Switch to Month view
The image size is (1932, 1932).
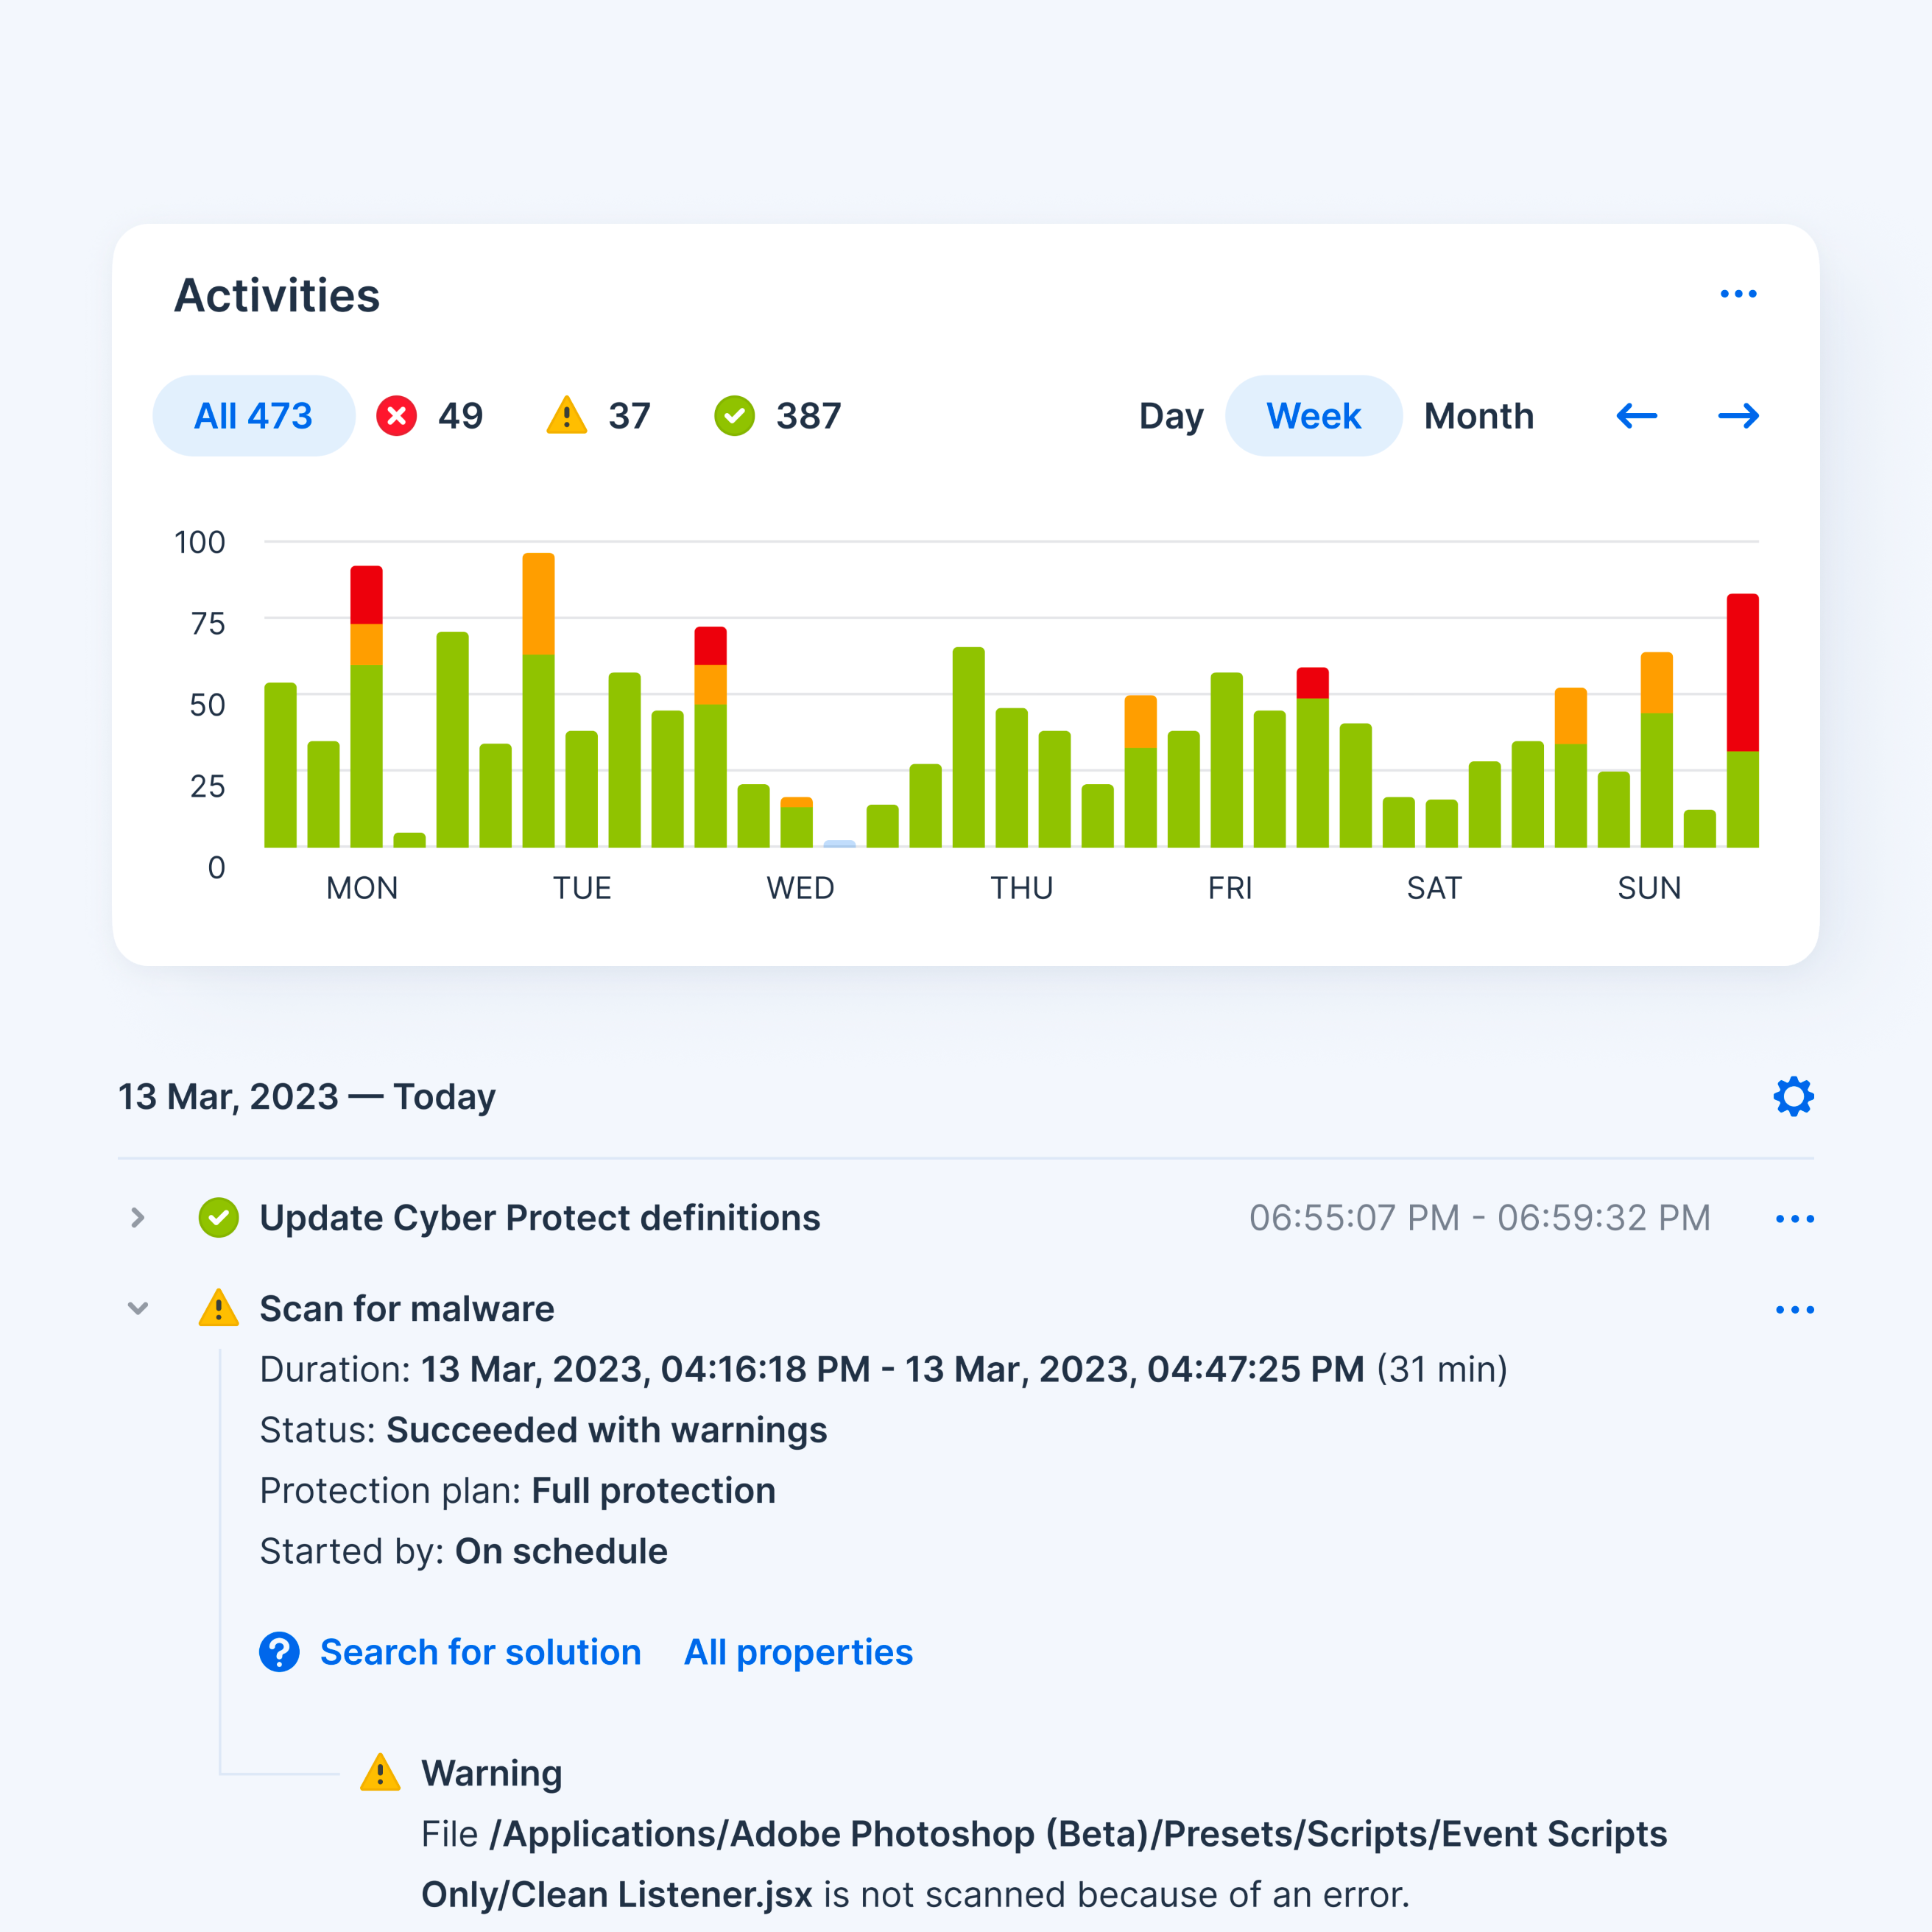coord(1479,416)
